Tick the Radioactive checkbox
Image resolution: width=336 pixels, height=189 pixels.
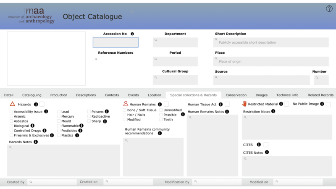tap(89, 116)
